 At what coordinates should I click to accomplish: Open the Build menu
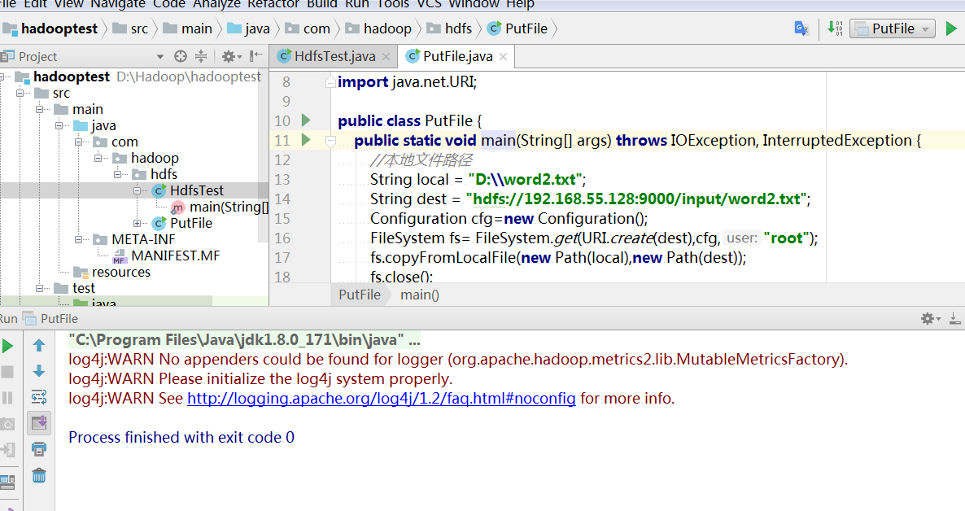point(321,4)
